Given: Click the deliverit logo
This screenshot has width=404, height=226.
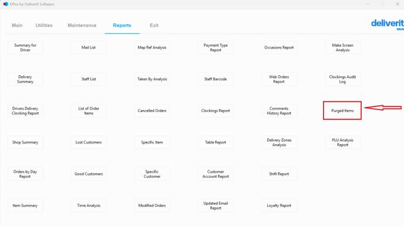Looking at the screenshot, I should point(388,25).
